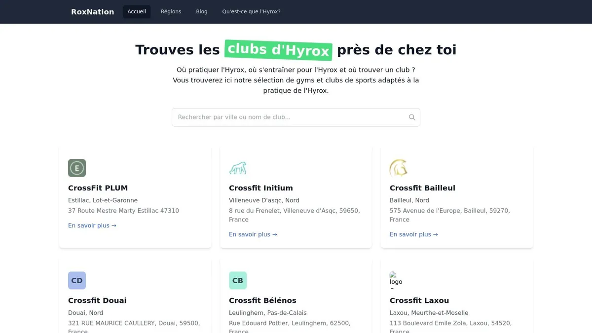This screenshot has height=333, width=592.
Task: Click En savoir plus for Crossfit Bailleul
Action: coord(414,234)
